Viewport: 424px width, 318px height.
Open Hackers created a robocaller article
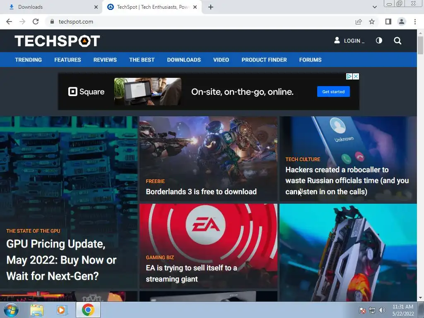click(347, 181)
